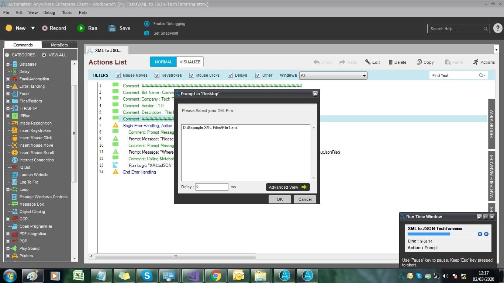Select the Delay command icon
The width and height of the screenshot is (504, 283).
[15, 71]
